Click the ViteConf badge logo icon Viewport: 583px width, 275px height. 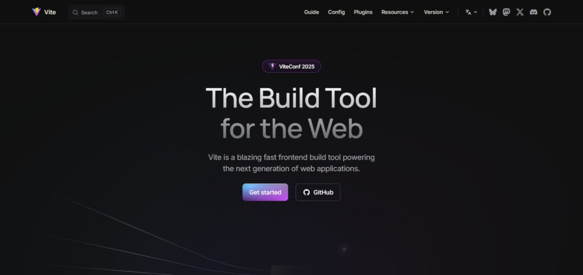(x=272, y=66)
